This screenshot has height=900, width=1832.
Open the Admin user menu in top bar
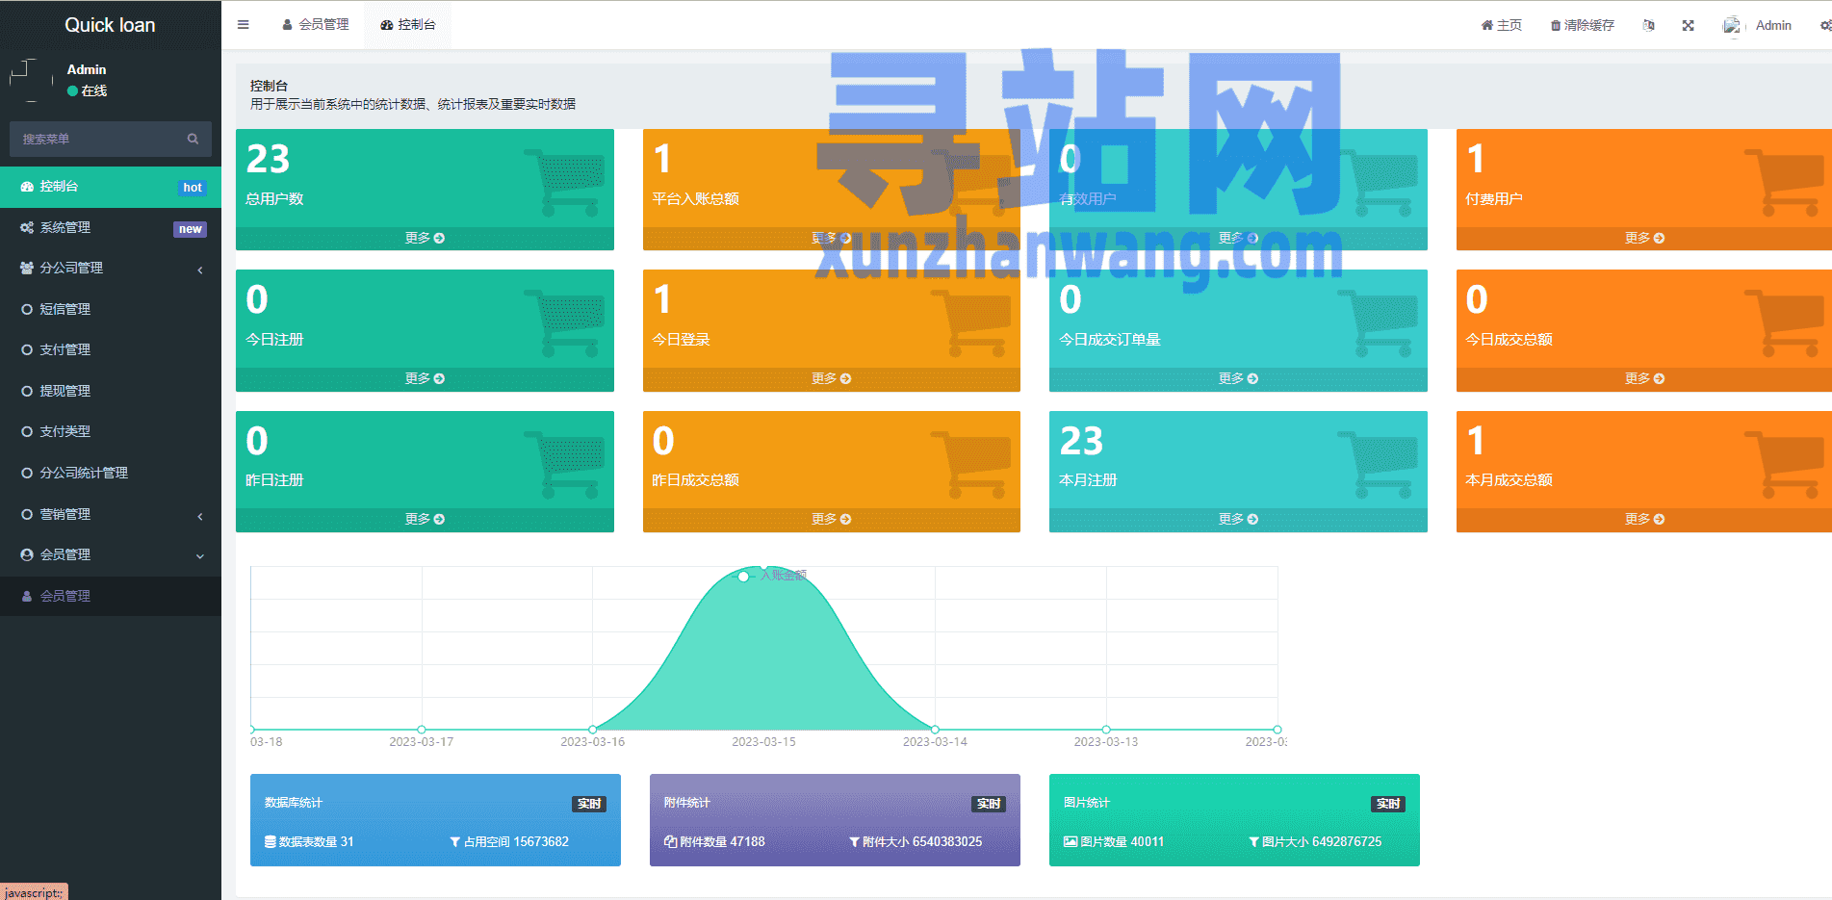(x=1758, y=25)
